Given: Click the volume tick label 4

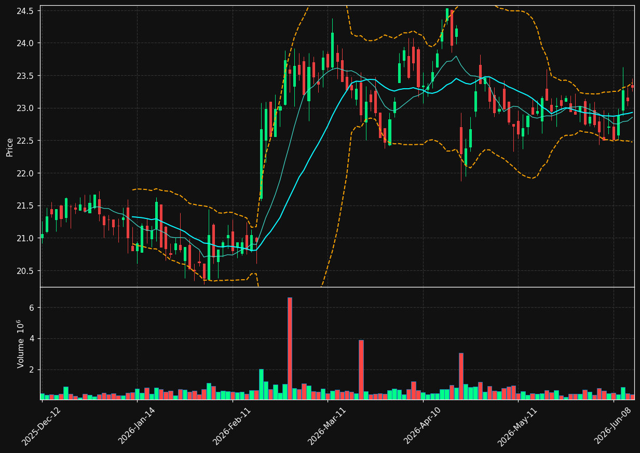Looking at the screenshot, I should pos(31,339).
